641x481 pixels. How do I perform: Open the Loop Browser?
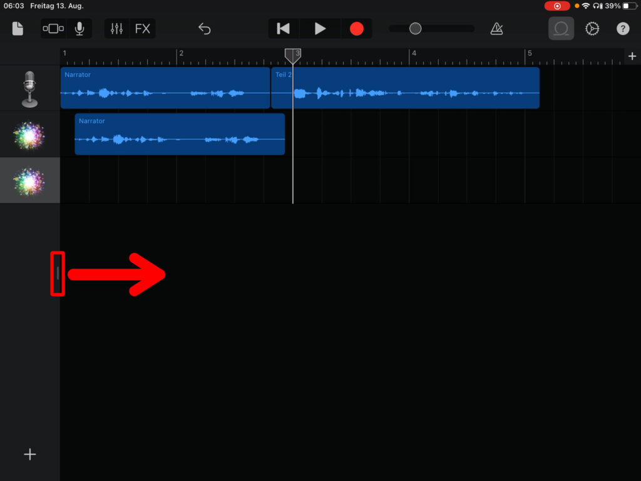click(561, 29)
